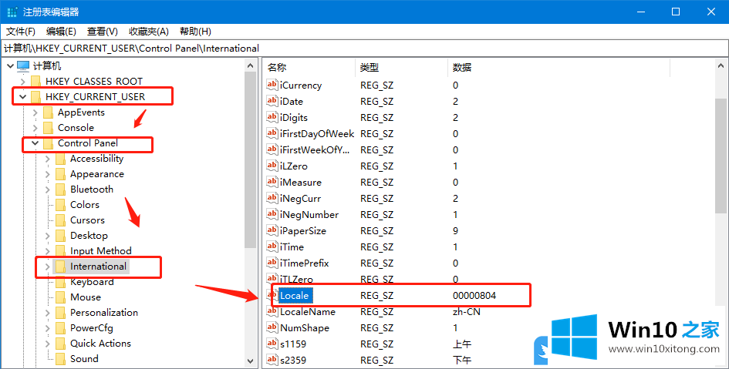Click the Desktop folder icon

coord(60,236)
